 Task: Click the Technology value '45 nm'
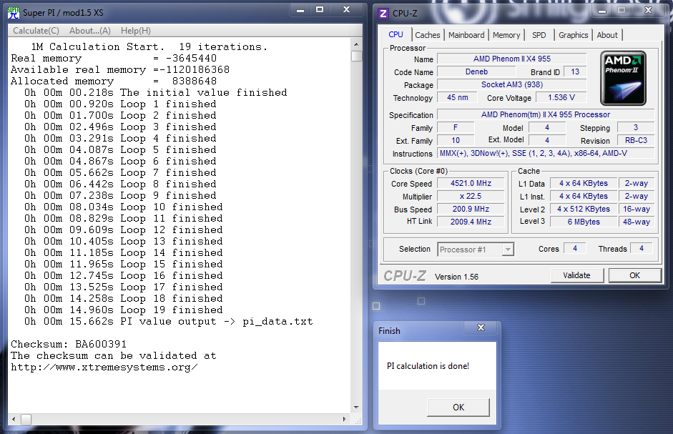click(457, 97)
